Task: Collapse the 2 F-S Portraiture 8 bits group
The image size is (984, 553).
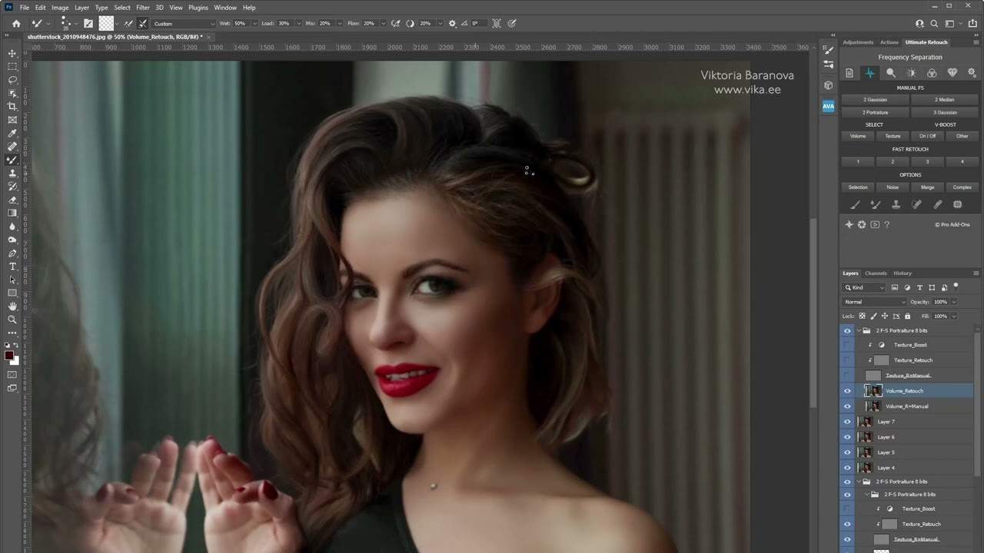Action: click(859, 330)
